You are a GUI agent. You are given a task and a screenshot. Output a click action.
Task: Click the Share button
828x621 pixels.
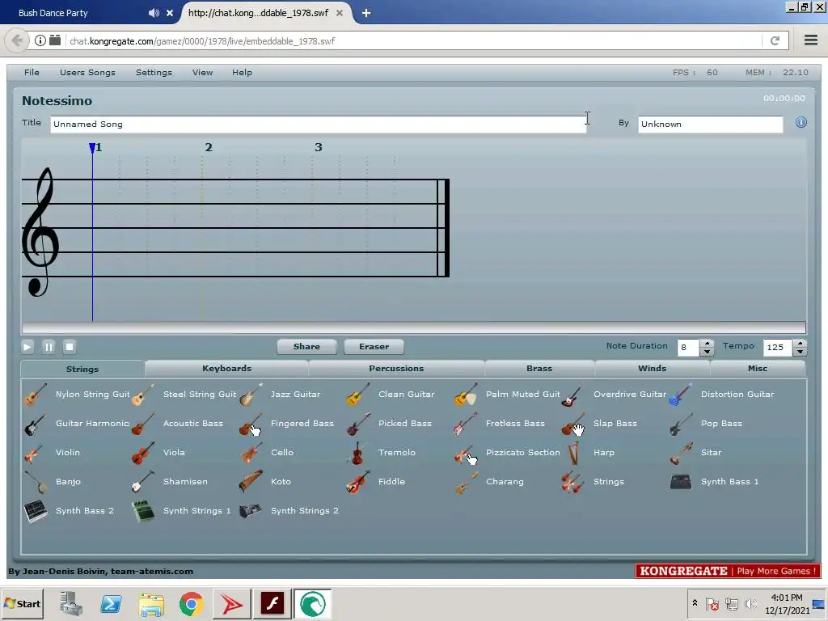pos(306,347)
